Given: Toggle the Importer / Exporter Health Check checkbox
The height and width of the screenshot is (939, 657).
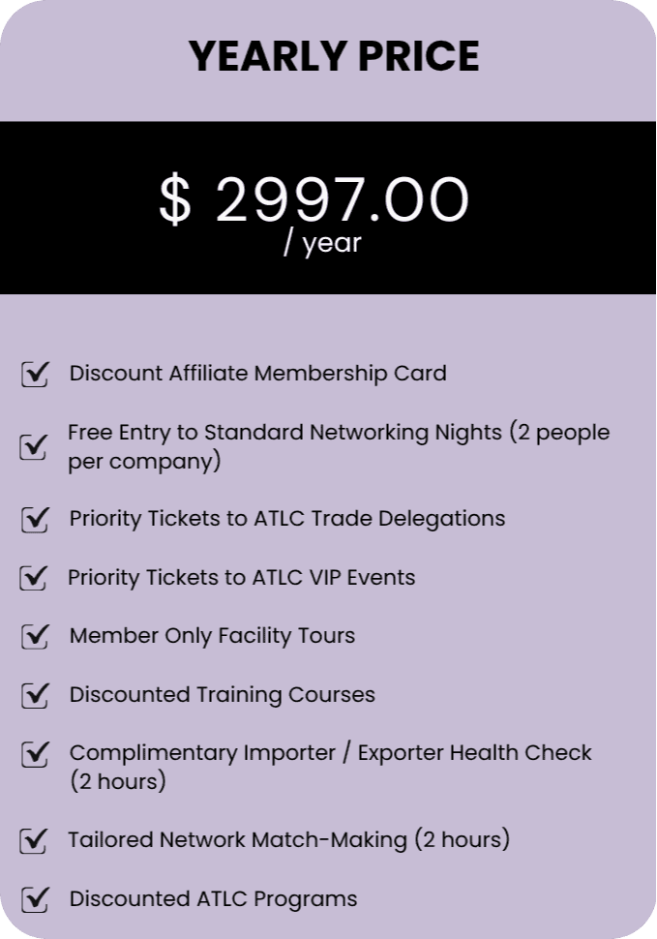Looking at the screenshot, I should coord(35,753).
